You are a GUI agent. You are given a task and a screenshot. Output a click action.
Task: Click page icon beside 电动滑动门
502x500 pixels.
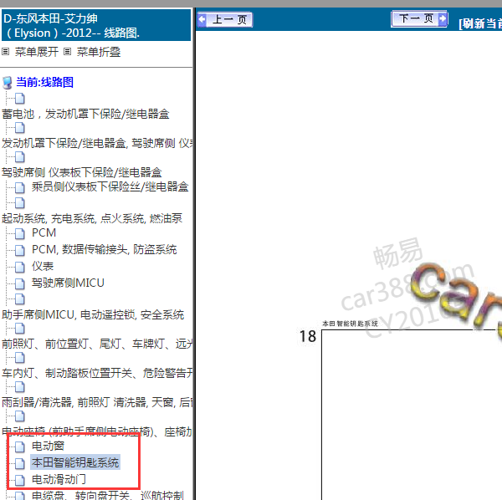pos(19,480)
